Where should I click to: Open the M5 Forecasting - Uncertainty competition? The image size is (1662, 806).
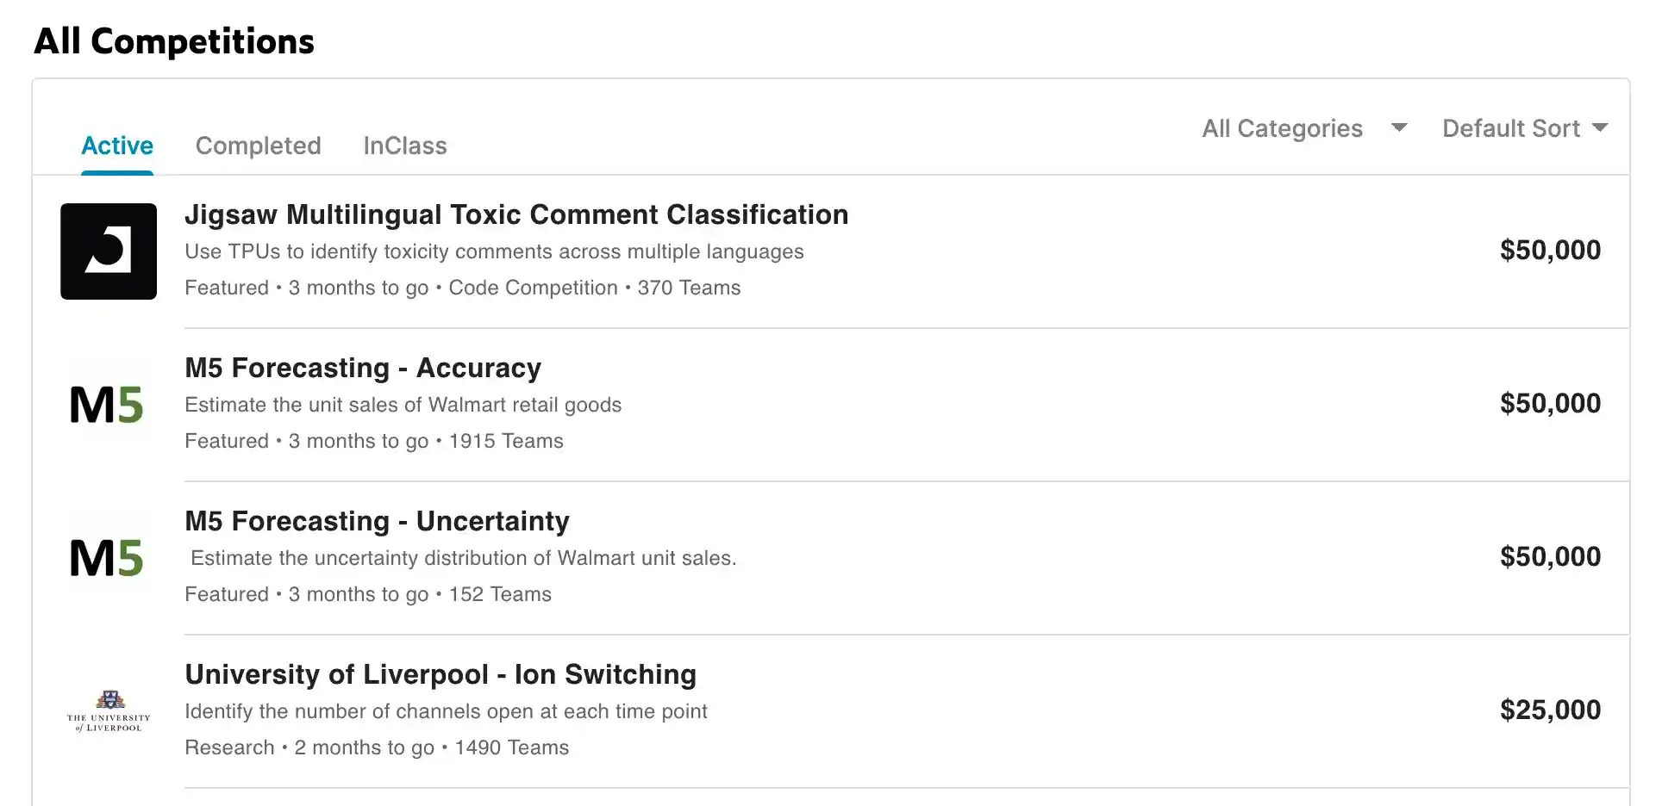(x=377, y=521)
